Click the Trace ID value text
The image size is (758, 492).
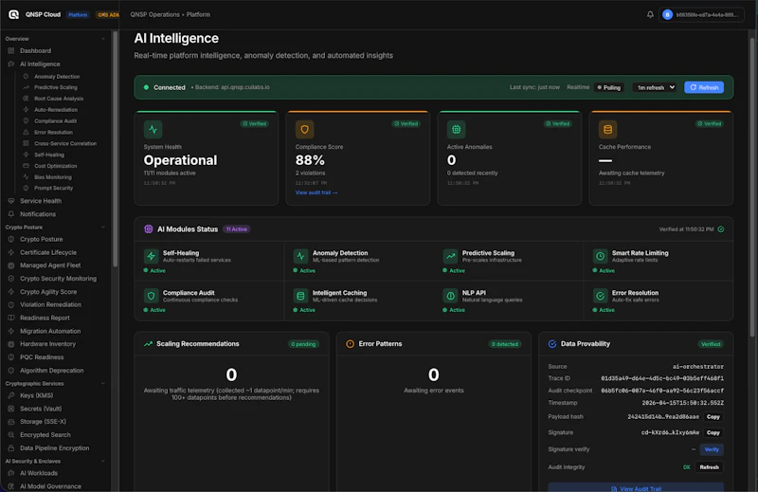[x=662, y=379]
